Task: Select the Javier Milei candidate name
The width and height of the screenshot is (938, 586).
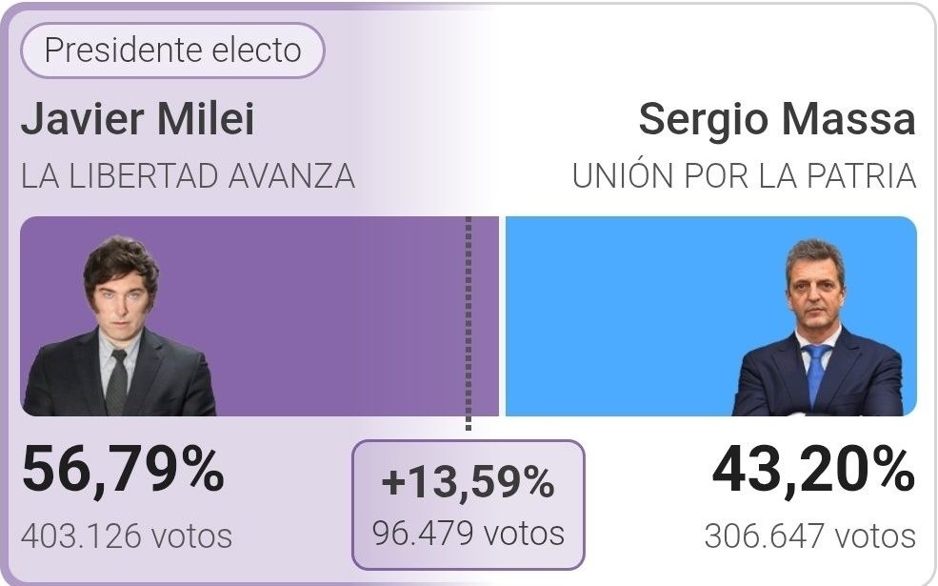Action: click(138, 119)
